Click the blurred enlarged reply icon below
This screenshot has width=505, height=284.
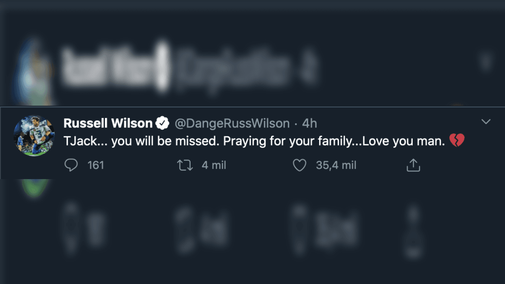point(71,229)
